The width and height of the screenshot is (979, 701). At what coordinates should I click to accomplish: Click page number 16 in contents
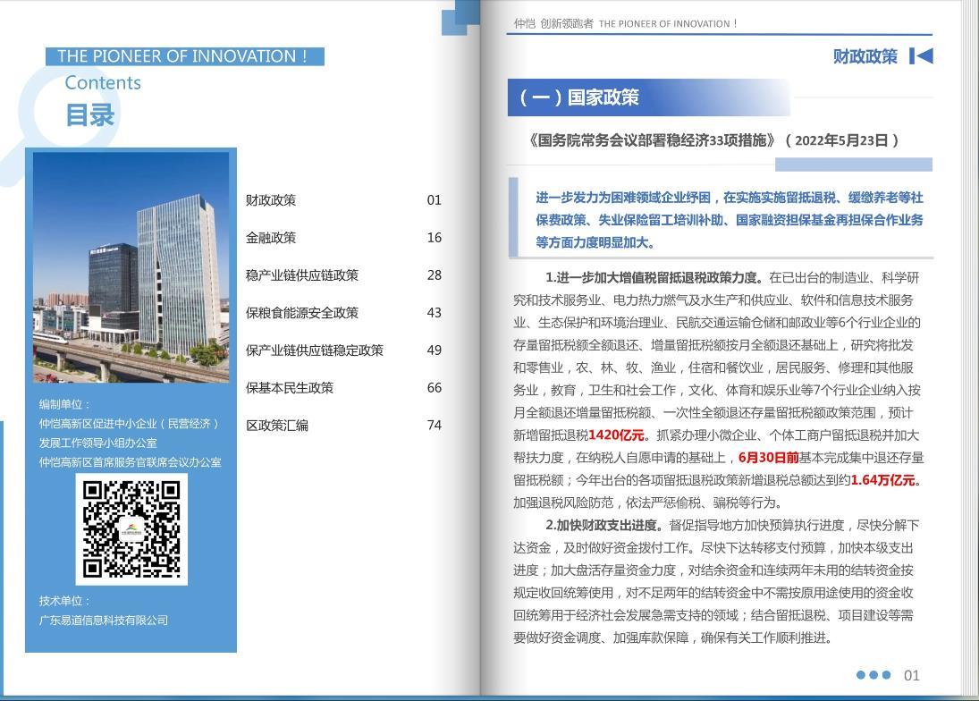tap(434, 238)
